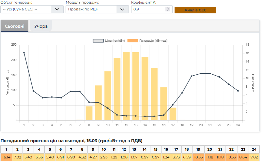The height and width of the screenshot is (163, 262).
Task: Click the price line point at hour 1
Action: pos(24,52)
